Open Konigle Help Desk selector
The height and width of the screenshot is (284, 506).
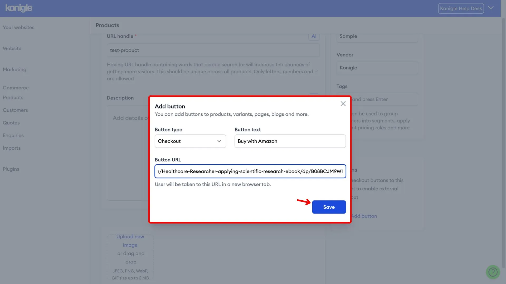pyautogui.click(x=461, y=8)
